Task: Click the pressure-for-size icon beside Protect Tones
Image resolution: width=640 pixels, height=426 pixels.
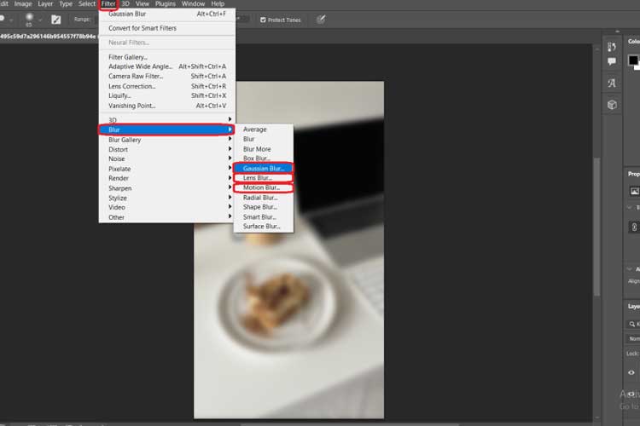Action: (x=321, y=19)
